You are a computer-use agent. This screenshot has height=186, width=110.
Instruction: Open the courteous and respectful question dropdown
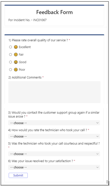(54, 154)
